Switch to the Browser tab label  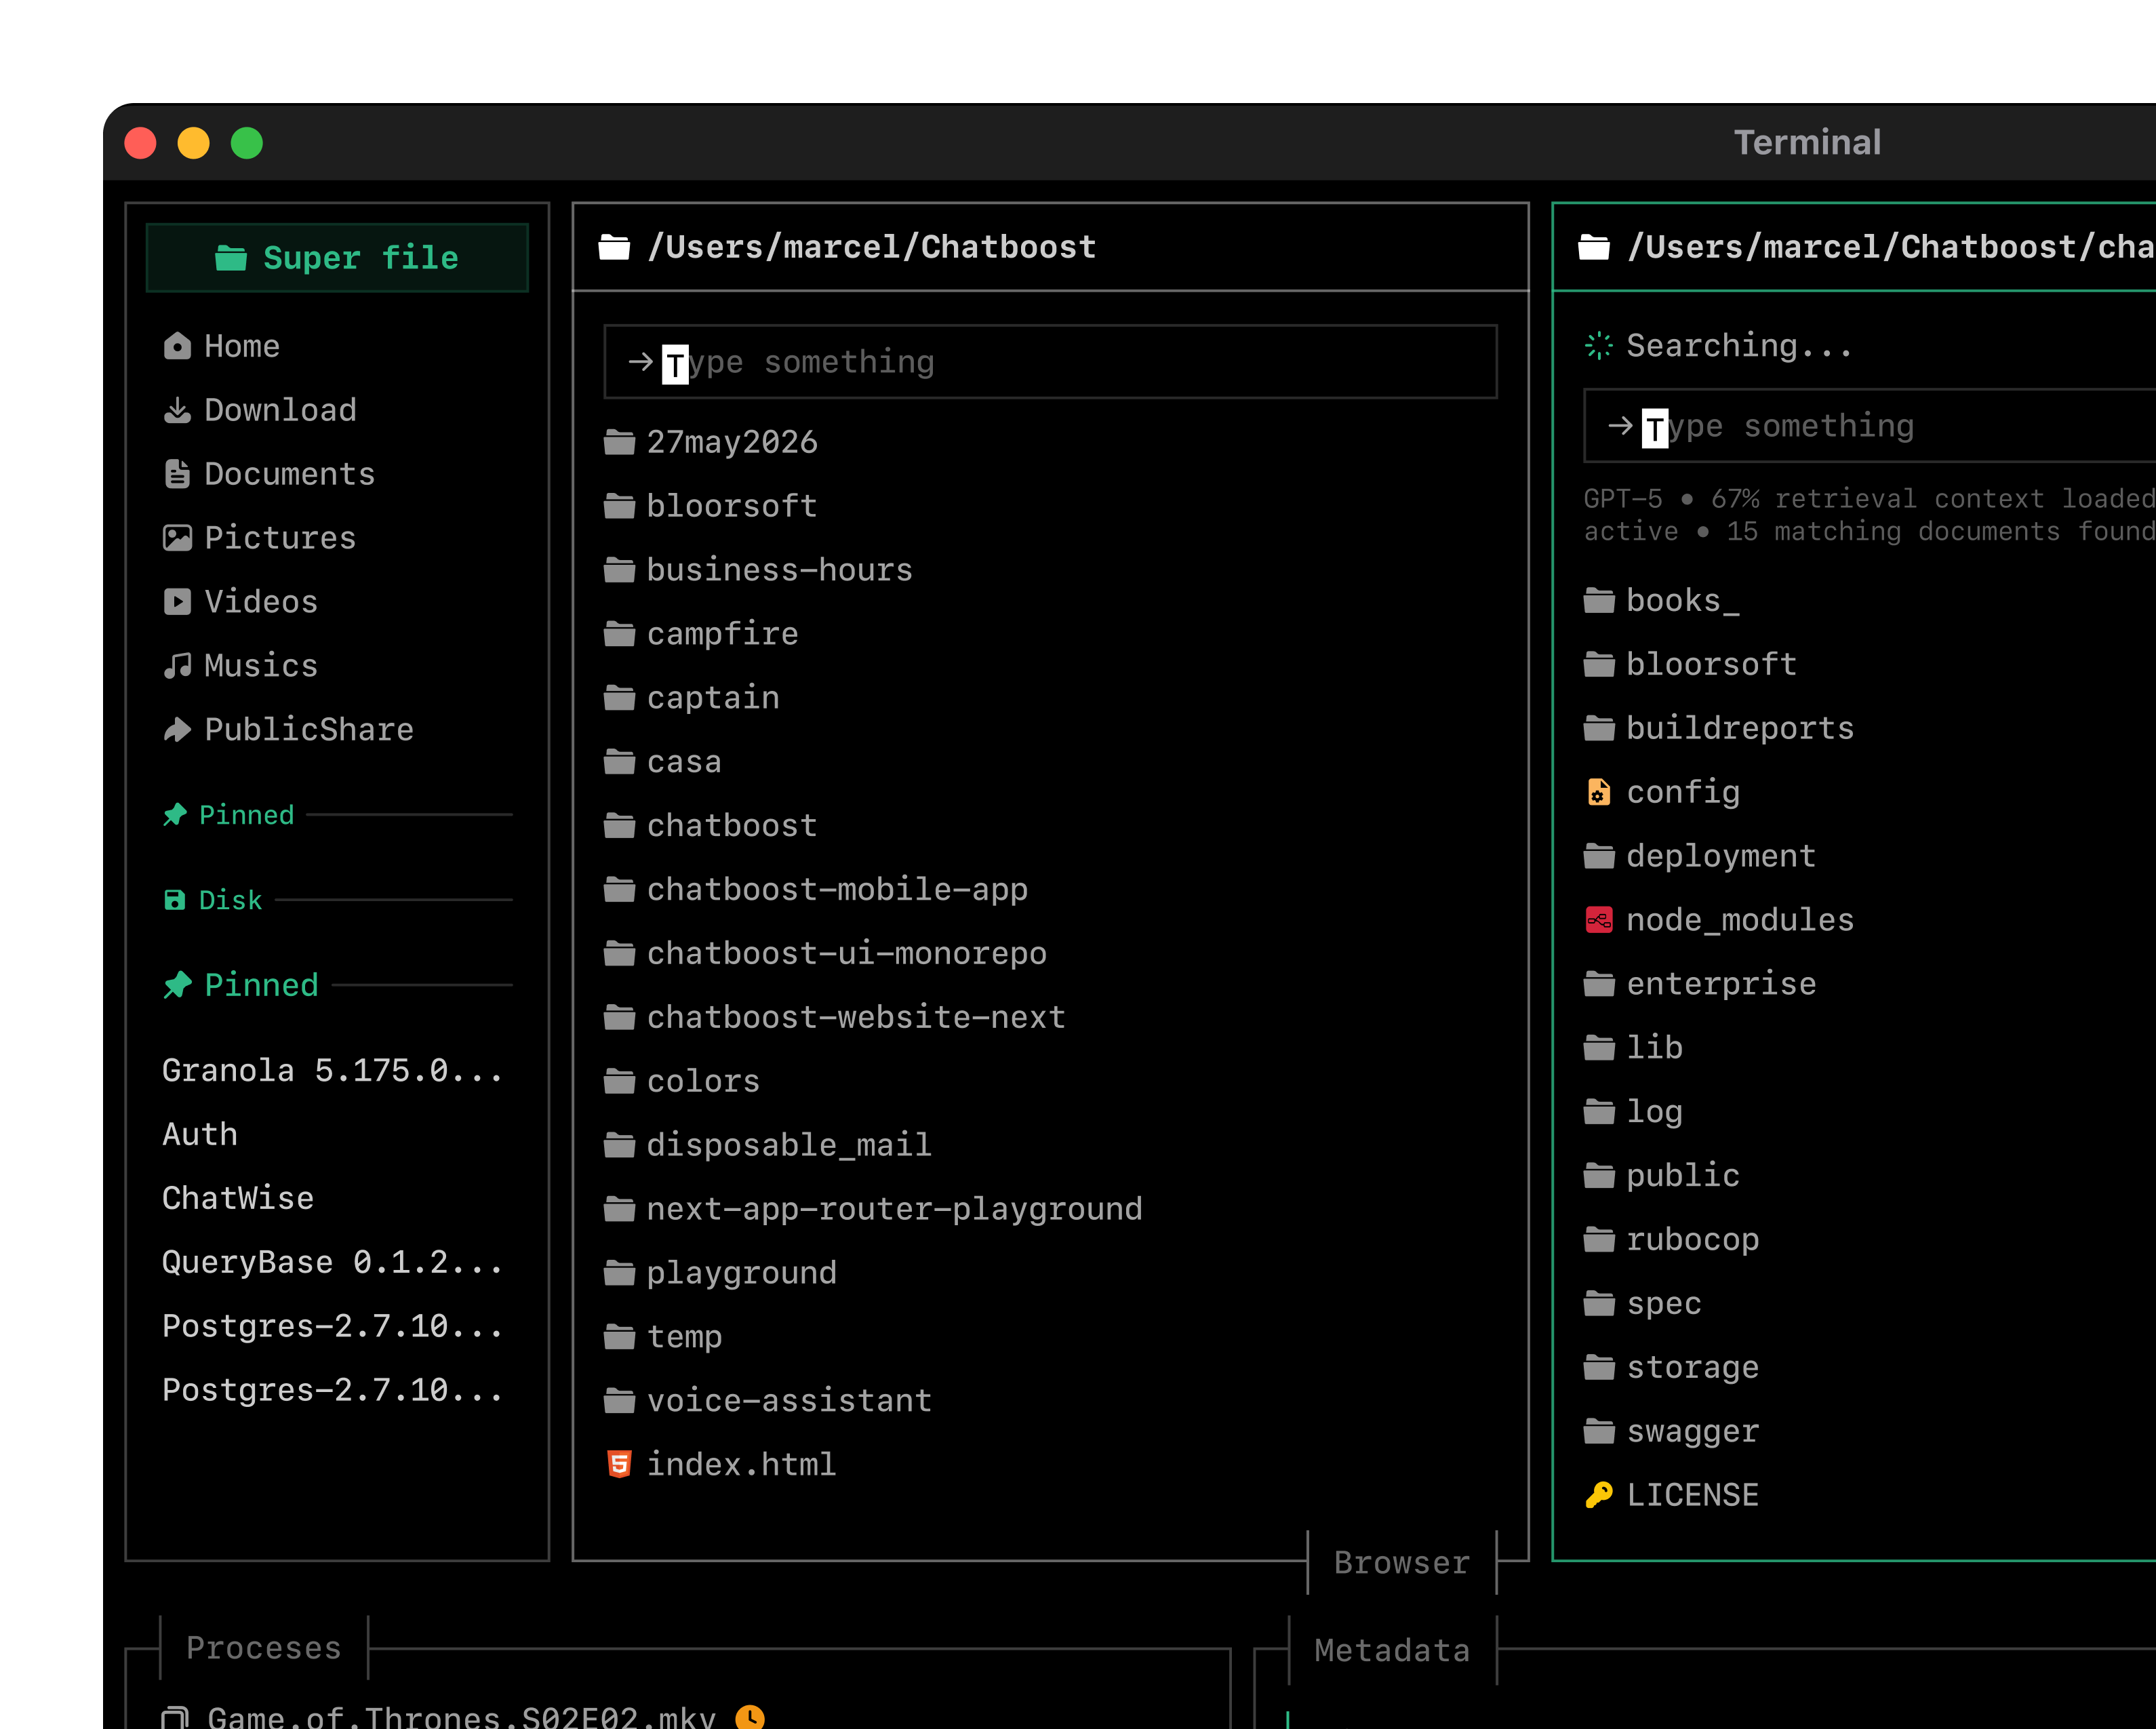pos(1402,1562)
